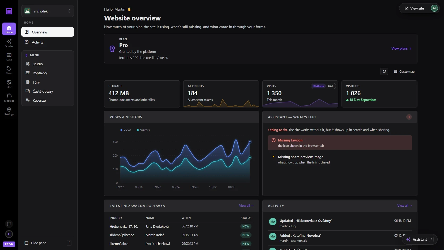Viewport: 444px width, 250px height.
Task: Open the Customize dashboard options
Action: 404,71
